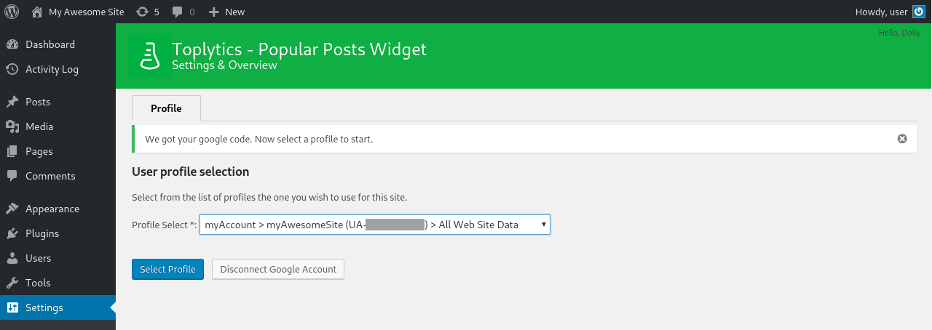The image size is (932, 330).
Task: Click the 'Profile Select *:' label
Action: tap(165, 225)
